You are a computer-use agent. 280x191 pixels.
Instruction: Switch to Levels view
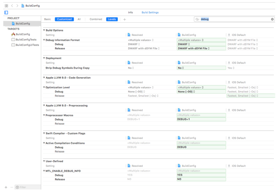(112, 19)
